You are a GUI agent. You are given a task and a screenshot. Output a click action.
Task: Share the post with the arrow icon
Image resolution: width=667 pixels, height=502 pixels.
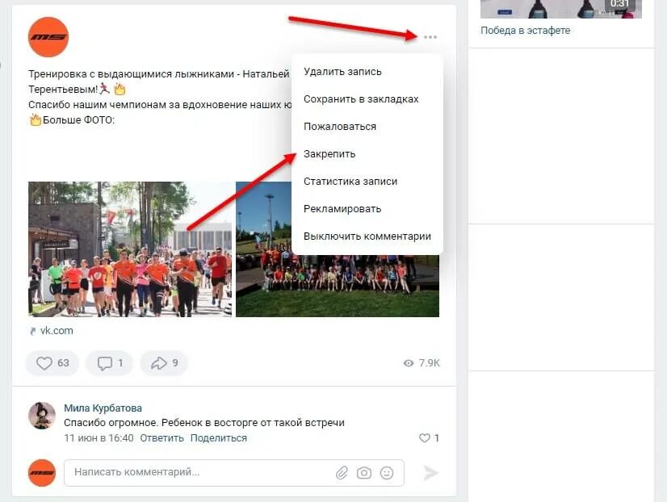164,363
